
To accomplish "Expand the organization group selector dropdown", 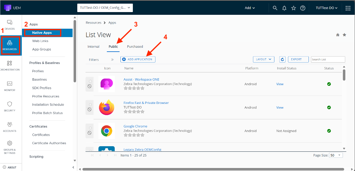I will coord(105,8).
